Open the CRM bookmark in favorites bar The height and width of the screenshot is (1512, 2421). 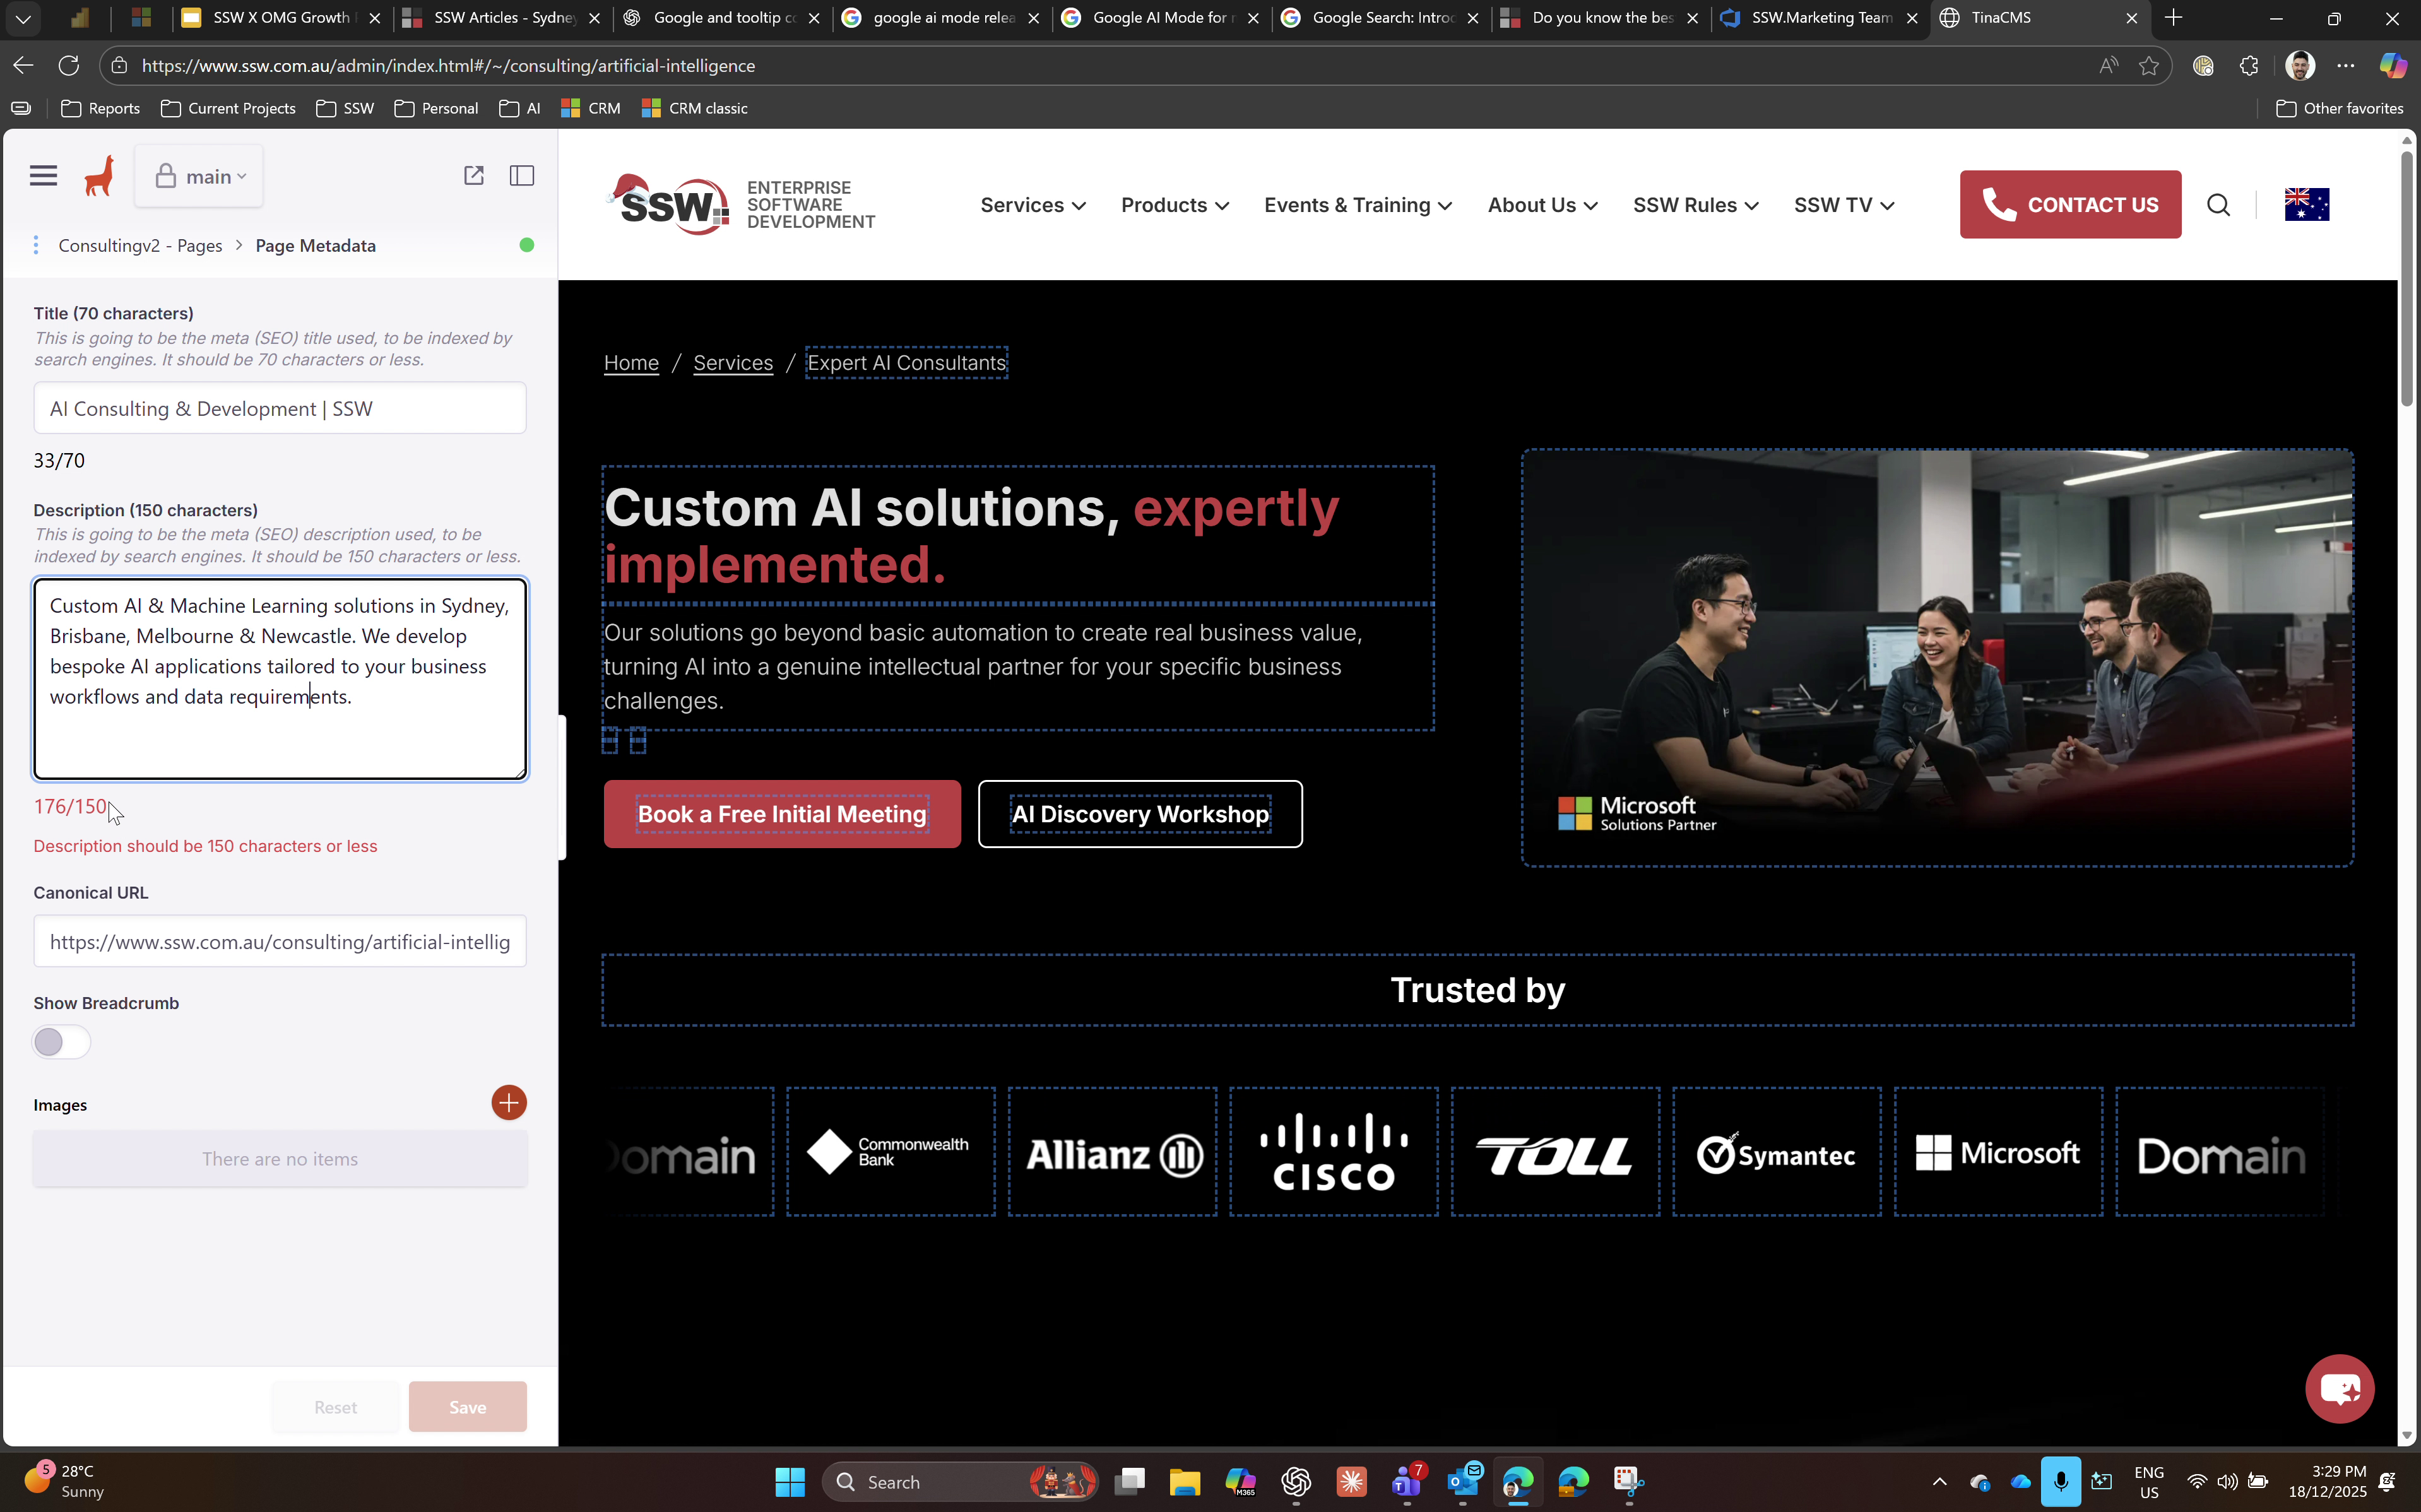(591, 108)
